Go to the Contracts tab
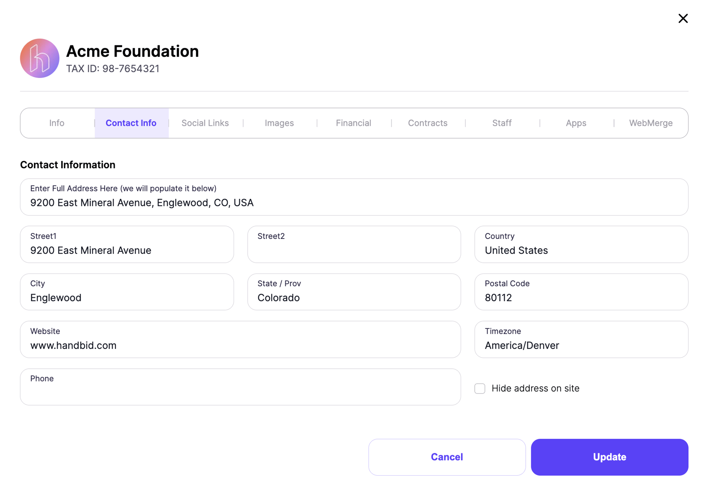This screenshot has width=710, height=488. click(428, 123)
